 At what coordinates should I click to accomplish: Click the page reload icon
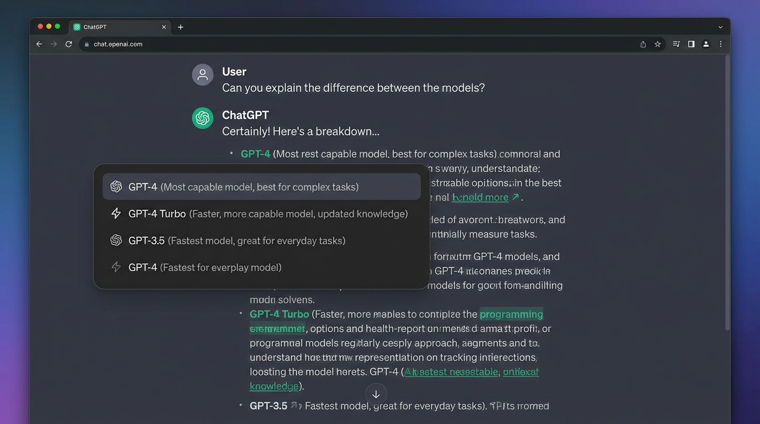(68, 44)
